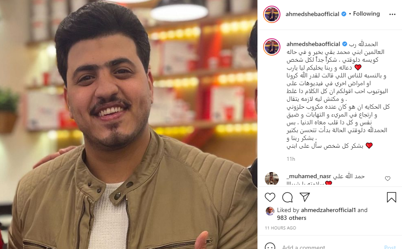Like the post with the heart icon
Screen dimensions: 402x249
point(270,197)
